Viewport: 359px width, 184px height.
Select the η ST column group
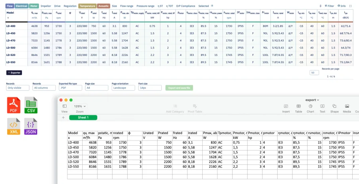160,6
